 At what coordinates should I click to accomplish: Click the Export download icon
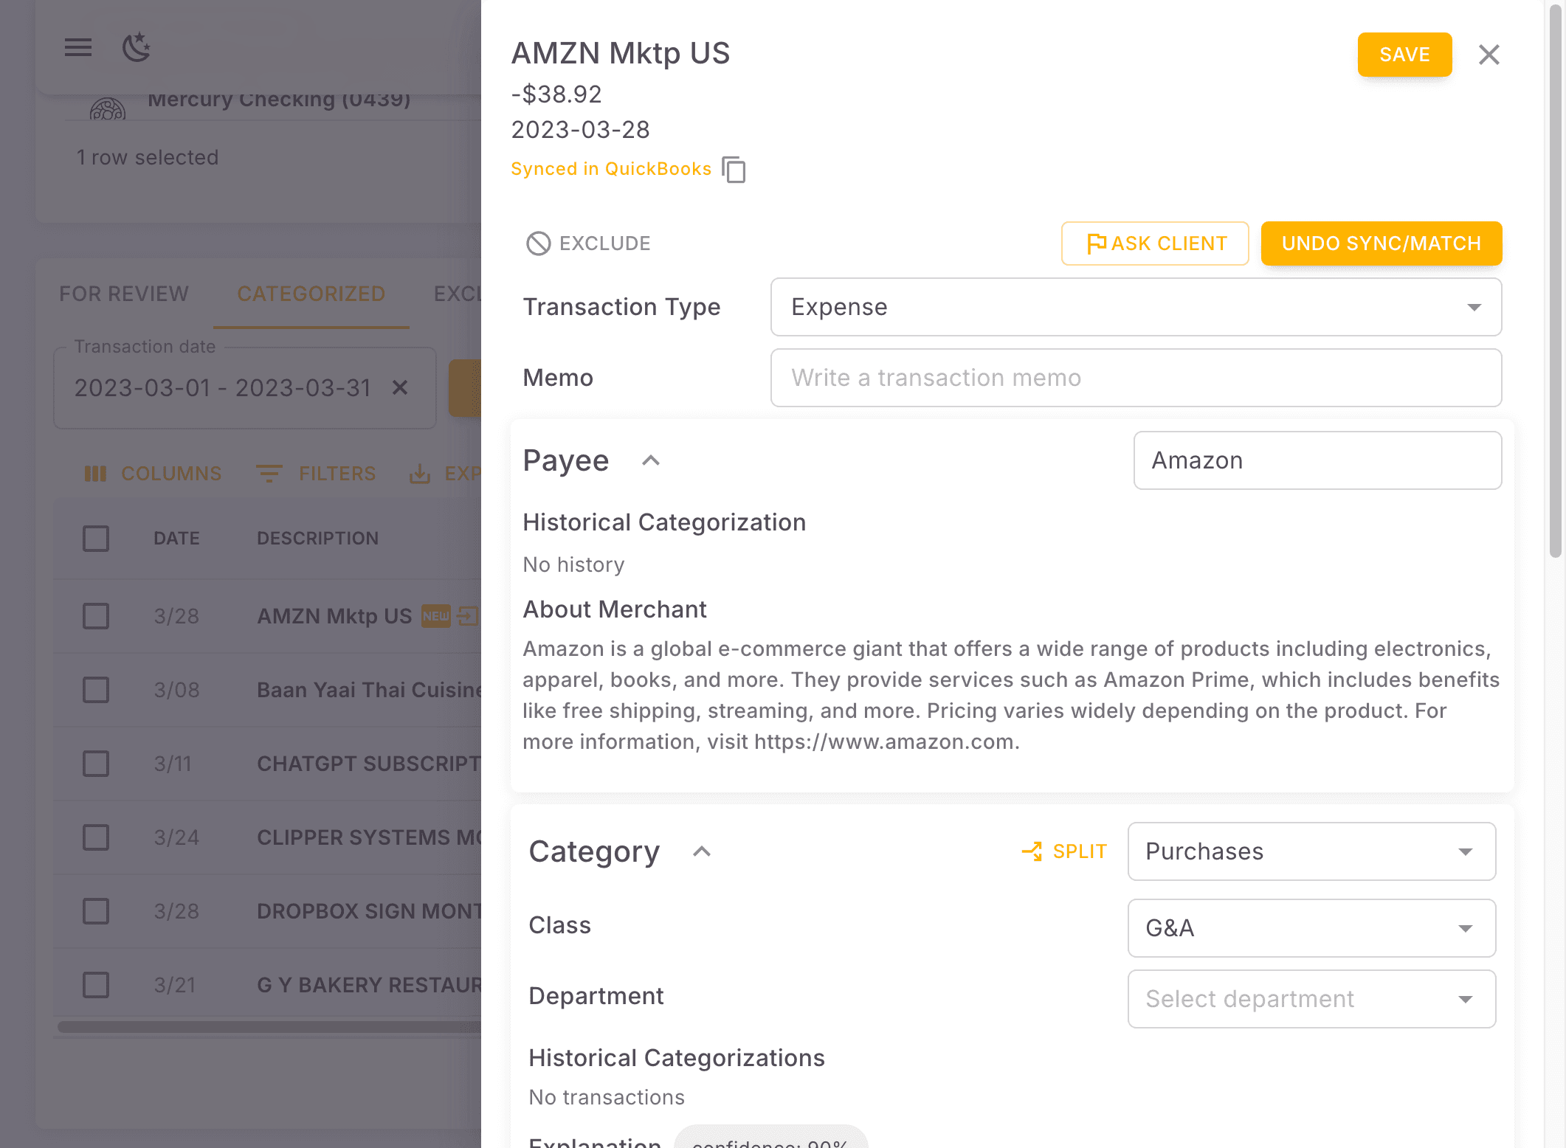pyautogui.click(x=421, y=474)
